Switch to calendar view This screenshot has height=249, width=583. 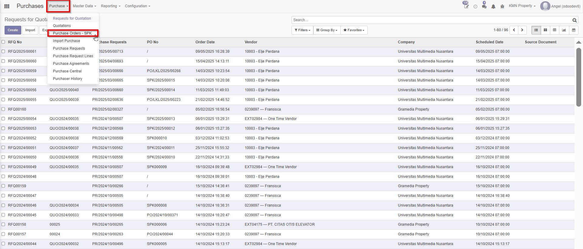(574, 30)
